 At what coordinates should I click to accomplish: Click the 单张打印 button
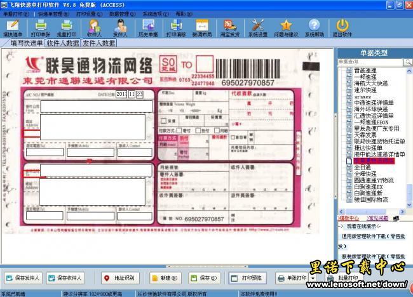click(293, 278)
